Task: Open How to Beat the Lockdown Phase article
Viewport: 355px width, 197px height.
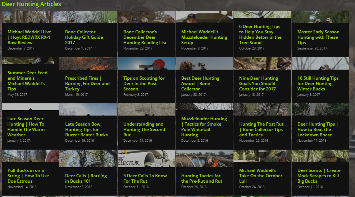Action: coord(318,130)
